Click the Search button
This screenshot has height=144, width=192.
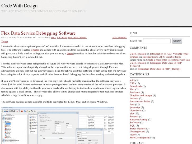pos(177,41)
